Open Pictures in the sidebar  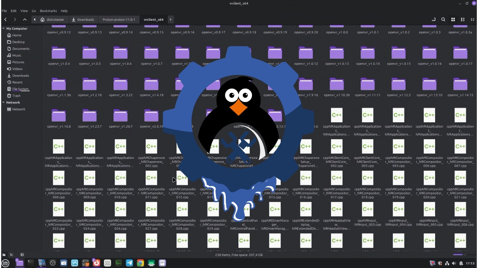[x=18, y=62]
